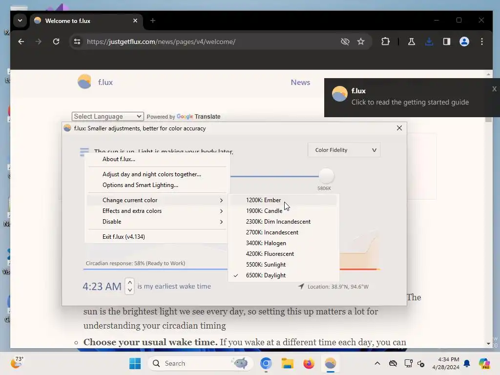Toggle the browser side panel icon

(x=447, y=42)
